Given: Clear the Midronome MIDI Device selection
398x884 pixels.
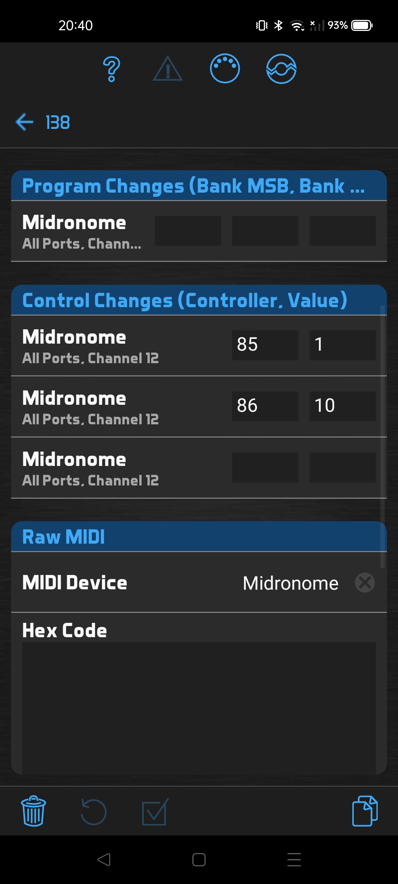Looking at the screenshot, I should (364, 583).
